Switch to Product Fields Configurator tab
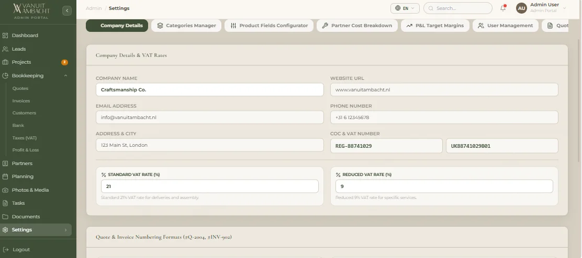The height and width of the screenshot is (258, 582). pos(269,26)
